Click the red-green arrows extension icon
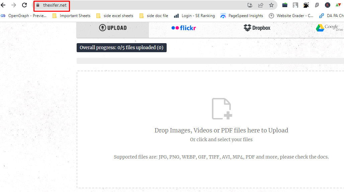 (338, 5)
